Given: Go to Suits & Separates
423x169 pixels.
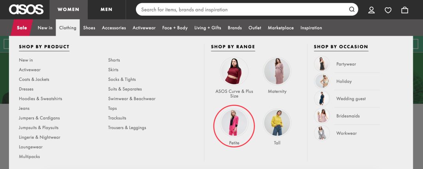Looking at the screenshot, I should tap(125, 89).
